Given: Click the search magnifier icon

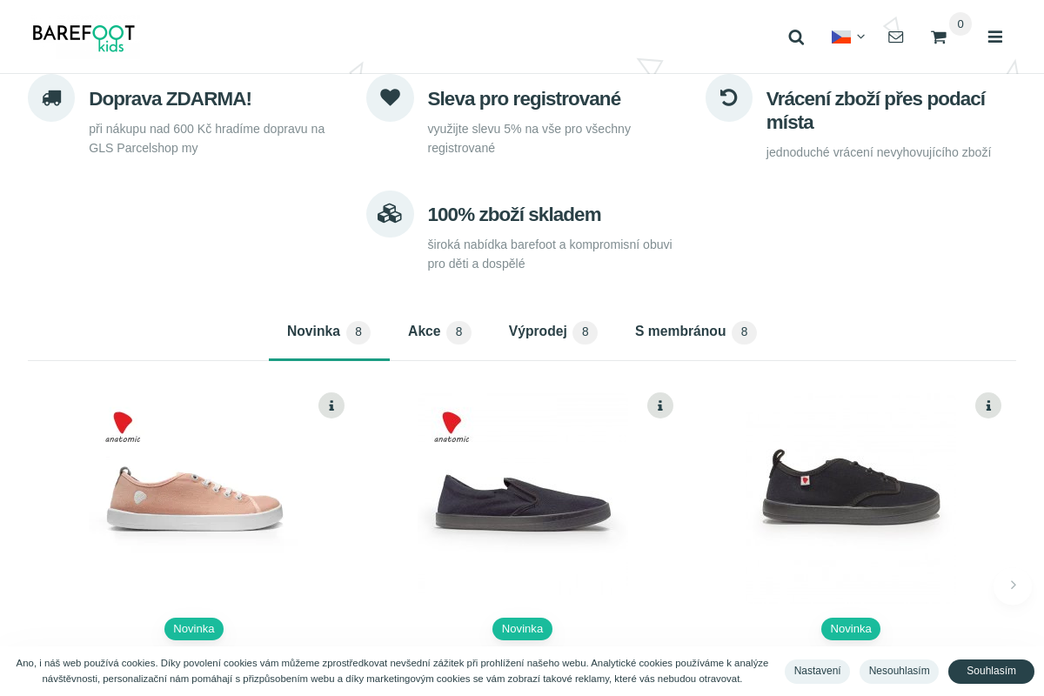Looking at the screenshot, I should (x=796, y=37).
